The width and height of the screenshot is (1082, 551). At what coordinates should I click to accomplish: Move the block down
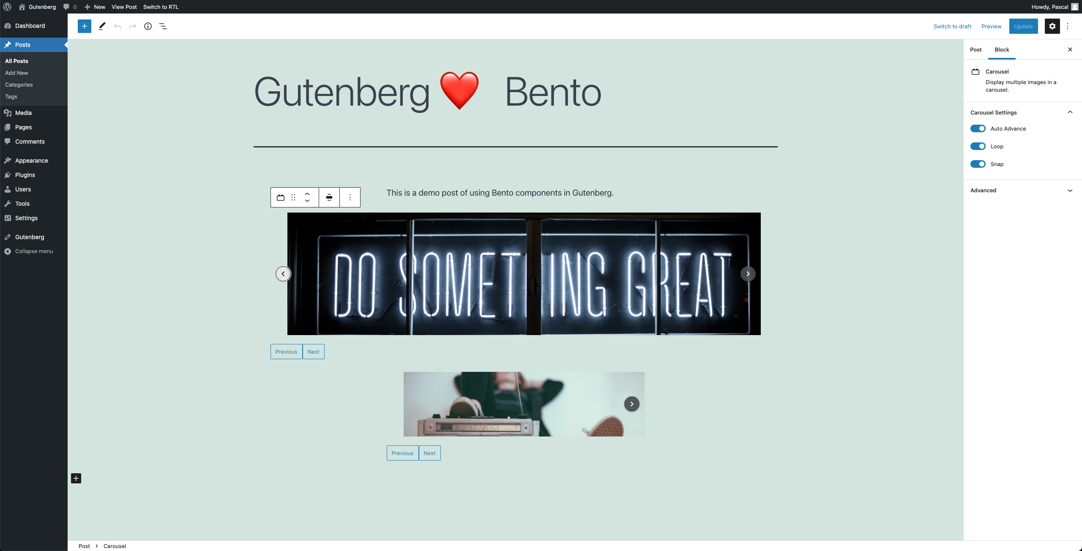pyautogui.click(x=307, y=201)
